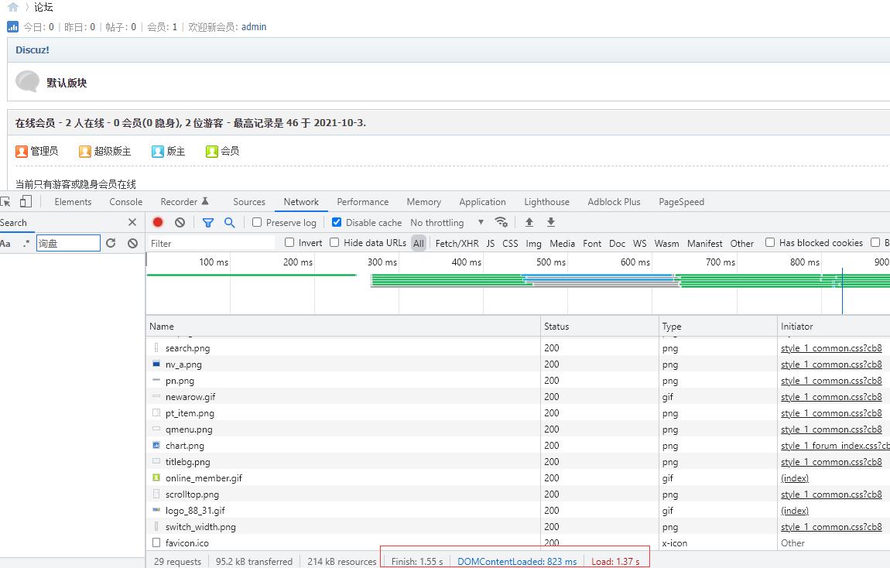This screenshot has width=890, height=568.
Task: Import HAR file with upload arrow
Action: tap(529, 222)
